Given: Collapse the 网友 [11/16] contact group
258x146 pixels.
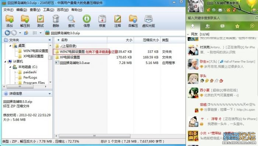Looking at the screenshot, I should click(x=188, y=34).
